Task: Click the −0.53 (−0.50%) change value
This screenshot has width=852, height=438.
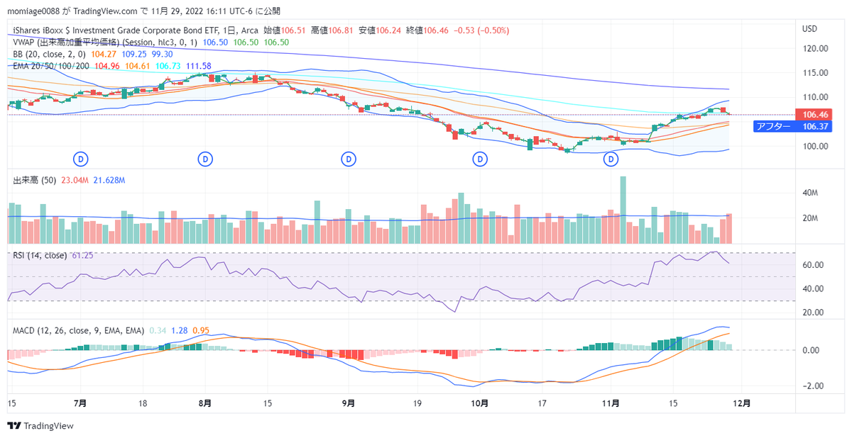Action: pos(480,30)
